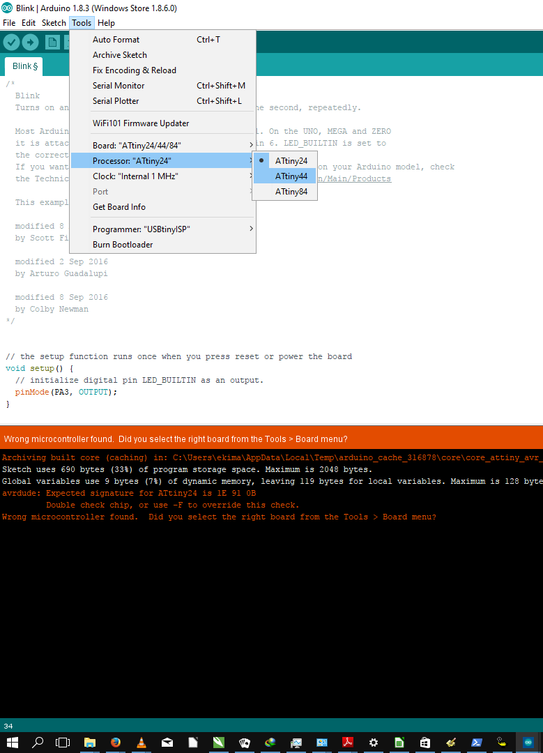Viewport: 543px width, 753px height.
Task: Close the open Tools menu
Action: pyautogui.click(x=82, y=22)
